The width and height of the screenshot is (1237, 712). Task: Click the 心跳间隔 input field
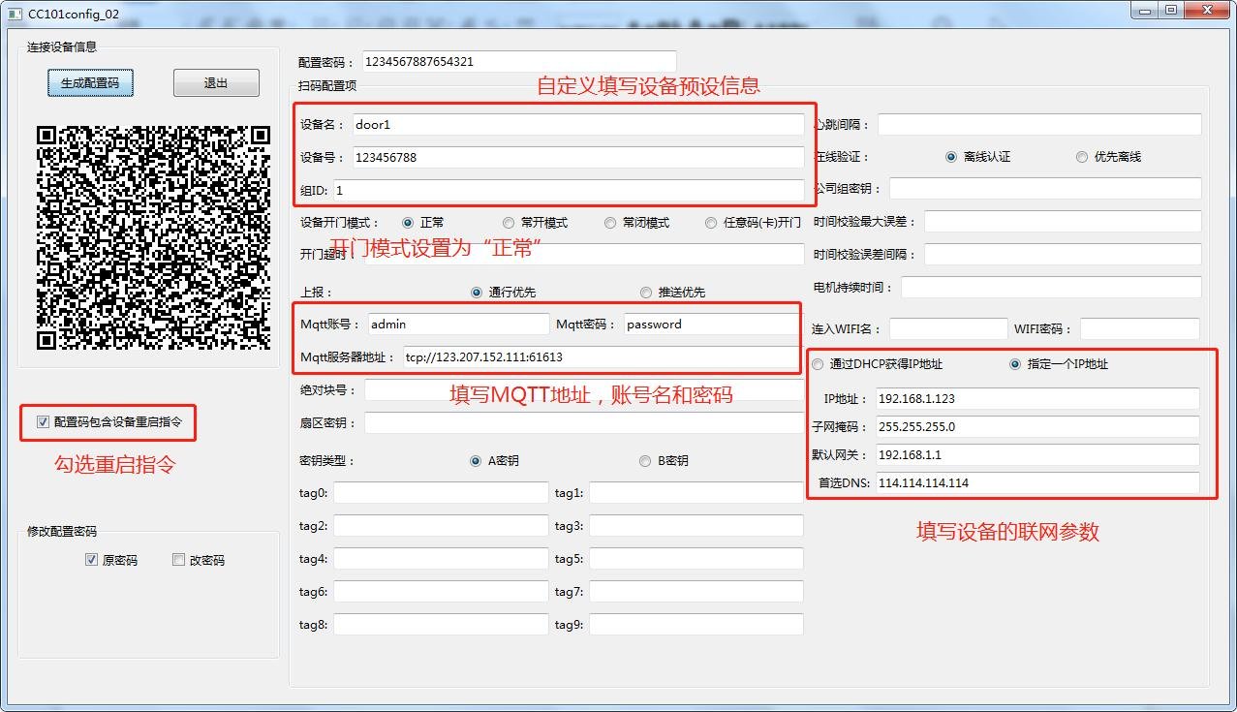[x=1039, y=125]
